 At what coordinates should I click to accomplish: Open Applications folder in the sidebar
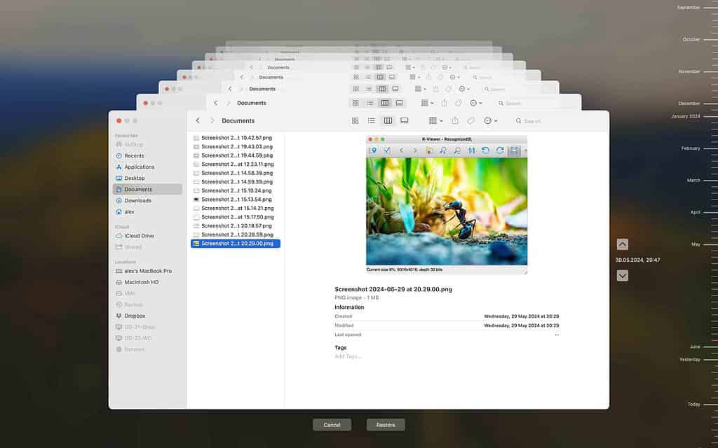(x=139, y=167)
